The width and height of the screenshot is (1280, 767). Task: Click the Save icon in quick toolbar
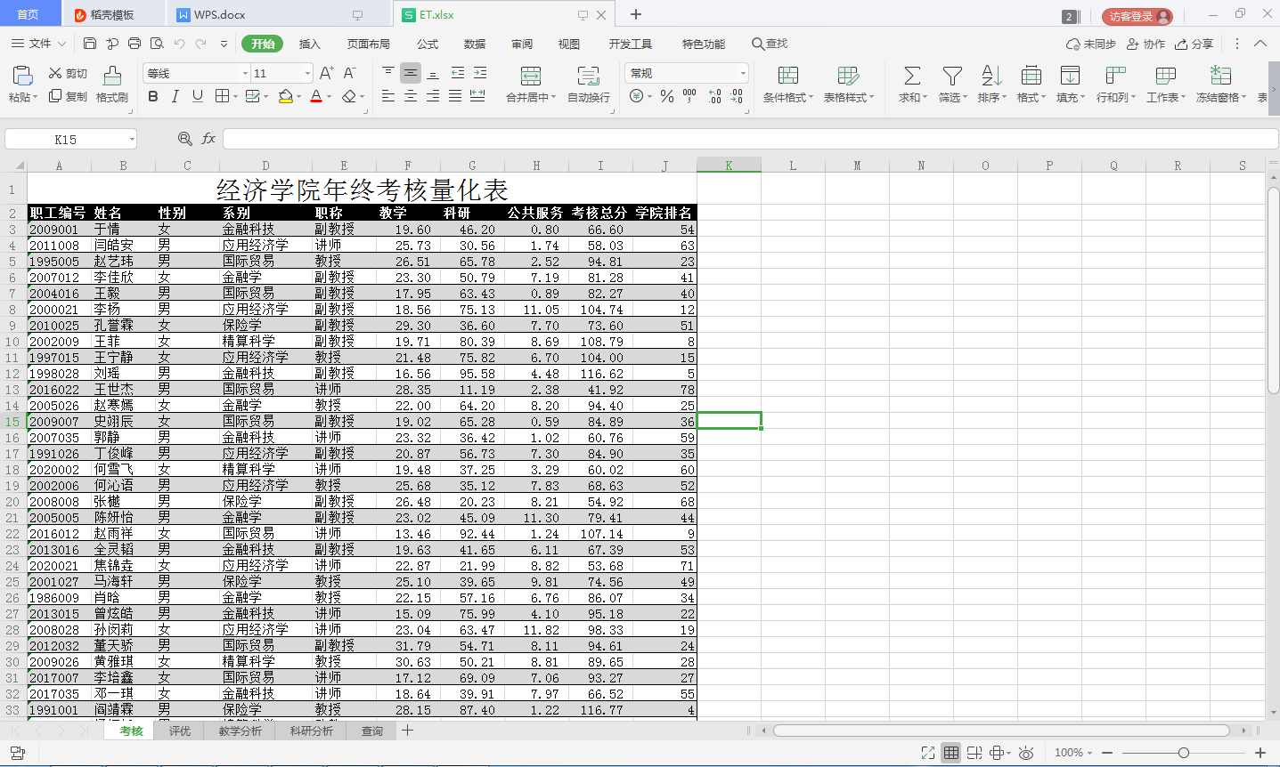[90, 44]
